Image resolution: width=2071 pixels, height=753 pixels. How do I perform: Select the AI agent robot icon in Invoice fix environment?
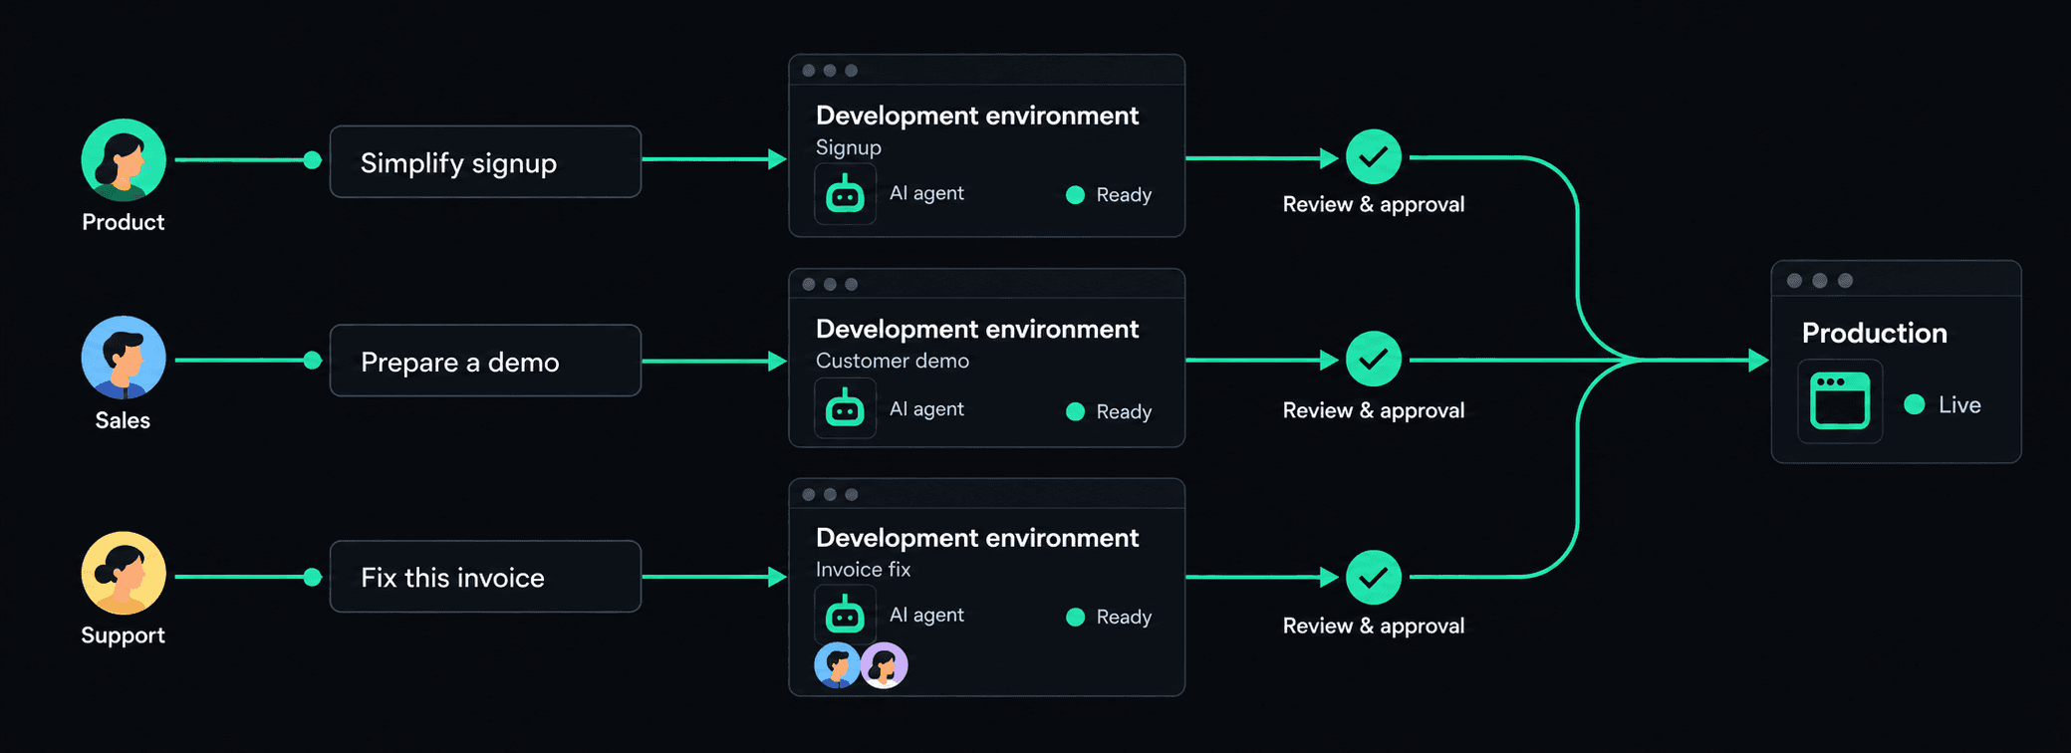click(x=845, y=615)
